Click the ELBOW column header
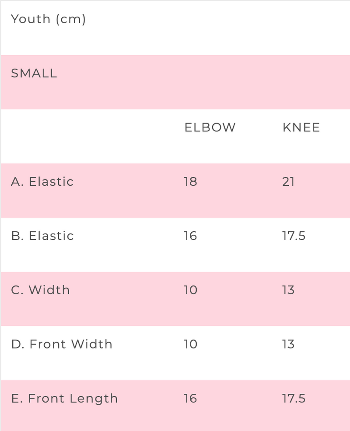Image resolution: width=350 pixels, height=431 pixels. point(210,127)
